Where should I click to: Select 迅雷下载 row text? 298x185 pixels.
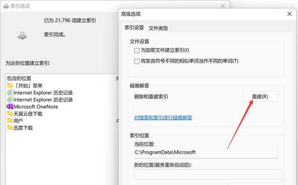(23, 128)
